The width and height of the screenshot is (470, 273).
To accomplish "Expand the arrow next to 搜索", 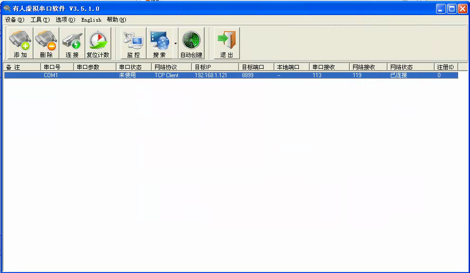I will (175, 43).
